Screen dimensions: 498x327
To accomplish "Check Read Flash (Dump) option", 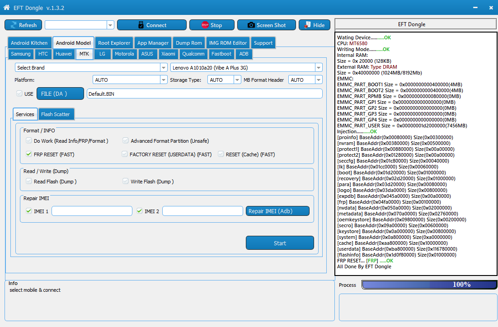I will point(29,181).
